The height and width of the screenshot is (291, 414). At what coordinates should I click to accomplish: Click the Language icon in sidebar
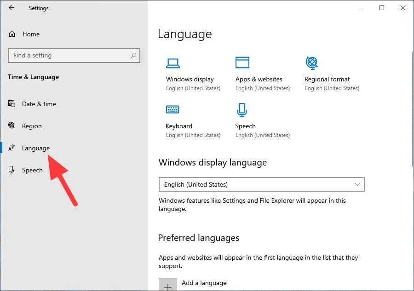[11, 148]
